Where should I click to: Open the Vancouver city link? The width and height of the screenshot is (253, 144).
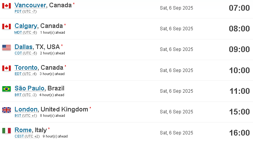(30, 5)
